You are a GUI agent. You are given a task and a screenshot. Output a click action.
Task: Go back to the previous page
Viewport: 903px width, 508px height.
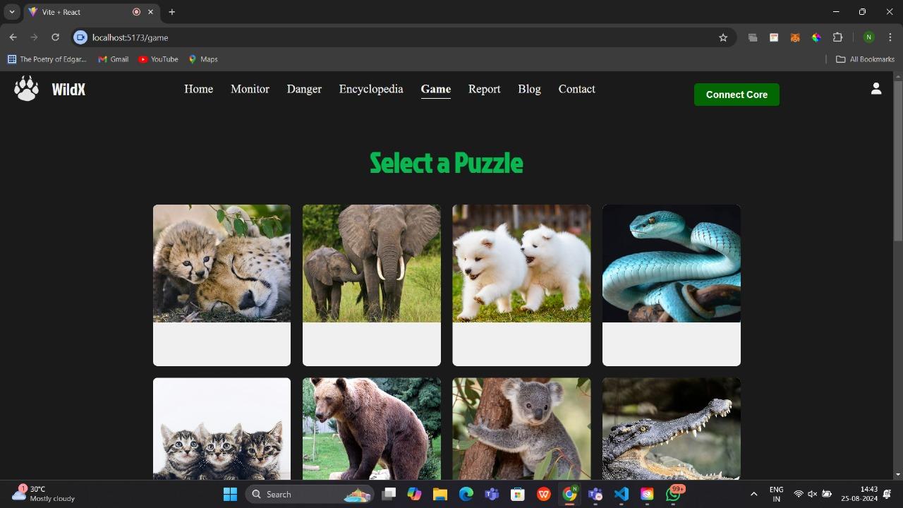pos(13,37)
